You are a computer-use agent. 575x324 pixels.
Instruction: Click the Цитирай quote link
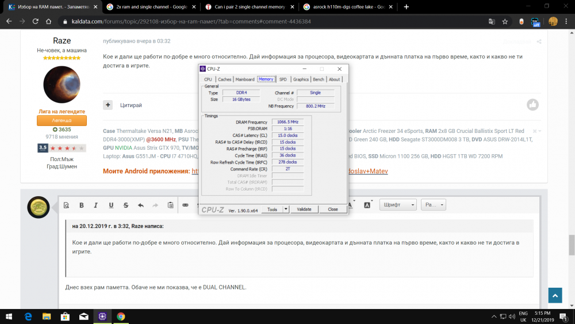[131, 105]
